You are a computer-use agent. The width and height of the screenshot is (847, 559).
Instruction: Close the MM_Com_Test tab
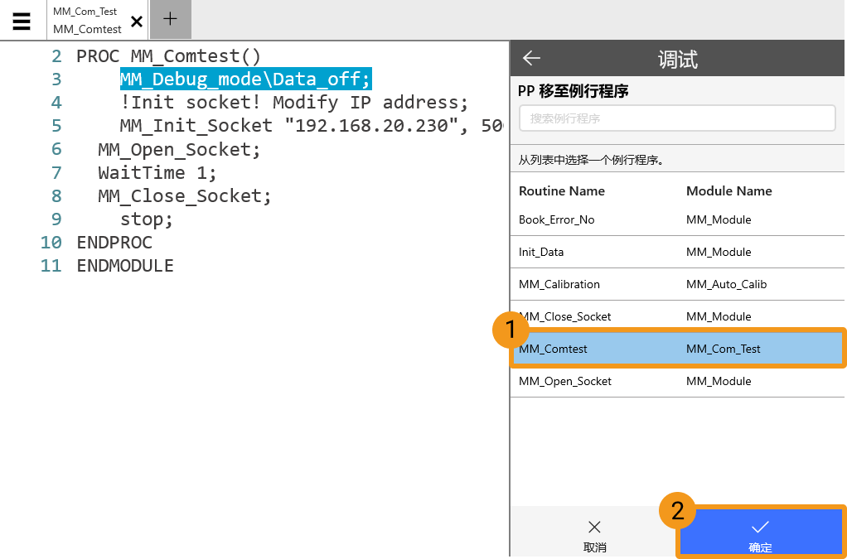click(x=137, y=22)
